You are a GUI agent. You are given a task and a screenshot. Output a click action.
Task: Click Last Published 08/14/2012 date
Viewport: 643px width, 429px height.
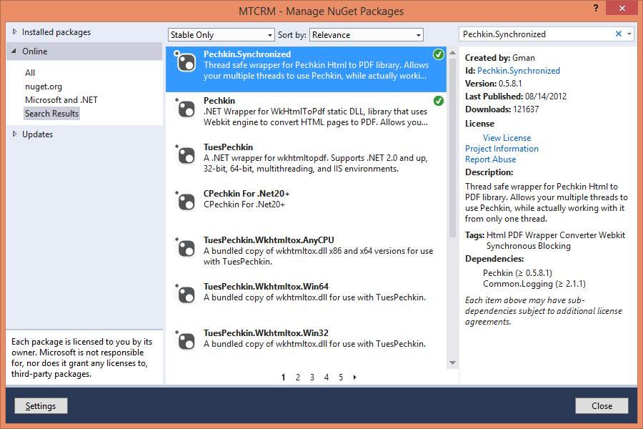tap(545, 97)
